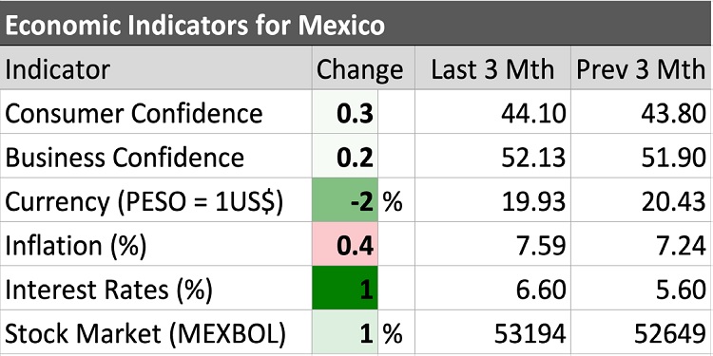Image resolution: width=713 pixels, height=356 pixels.
Task: Click the Consumer Confidence value 44.10
Action: pos(534,114)
